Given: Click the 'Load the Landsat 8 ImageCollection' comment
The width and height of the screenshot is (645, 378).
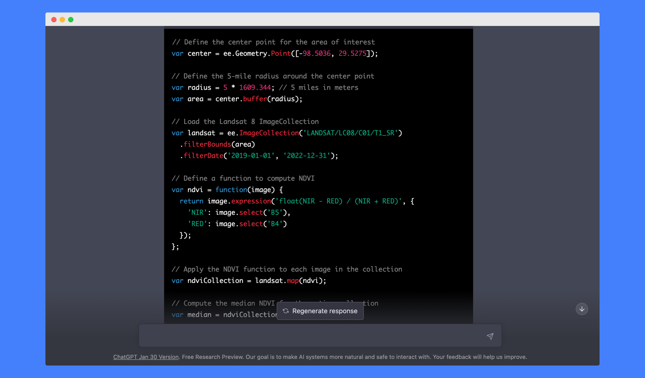Looking at the screenshot, I should point(245,122).
